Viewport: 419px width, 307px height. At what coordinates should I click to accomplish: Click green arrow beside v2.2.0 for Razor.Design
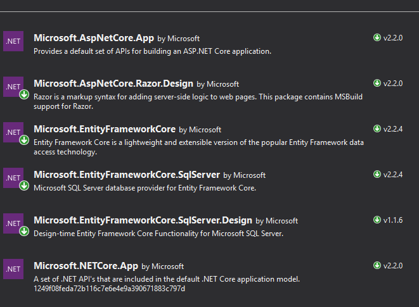377,83
